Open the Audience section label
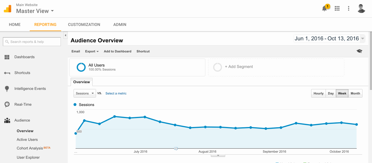 click(22, 120)
